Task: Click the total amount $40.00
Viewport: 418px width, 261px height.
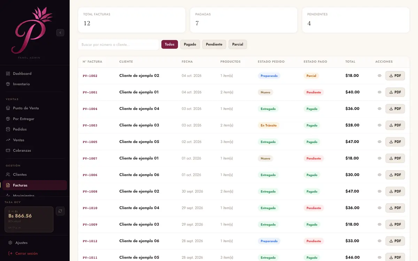Action: tap(353, 92)
